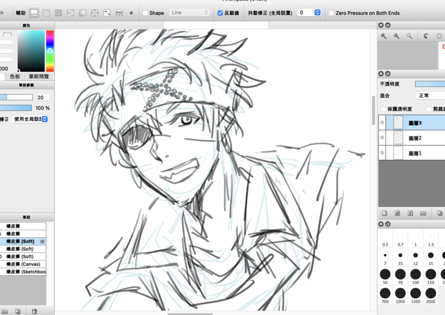Viewport: 445px width, 315px height.
Task: Detach the layer panel
Action: [x=388, y=74]
